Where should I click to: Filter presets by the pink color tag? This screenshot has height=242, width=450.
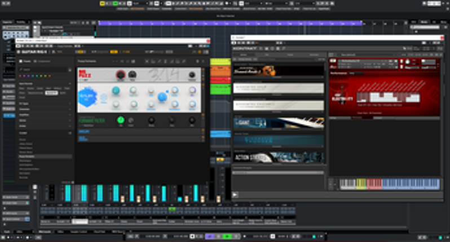[x=20, y=76]
